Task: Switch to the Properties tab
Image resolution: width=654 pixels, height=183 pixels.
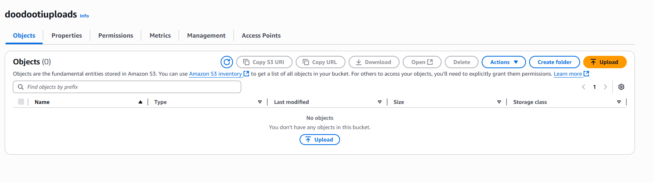Action: pyautogui.click(x=67, y=35)
